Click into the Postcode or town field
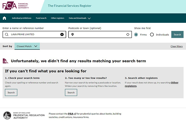Viewport: 186px width, 123px height. click(x=100, y=34)
